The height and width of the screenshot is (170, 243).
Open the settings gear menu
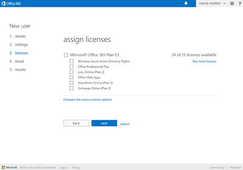click(232, 3)
